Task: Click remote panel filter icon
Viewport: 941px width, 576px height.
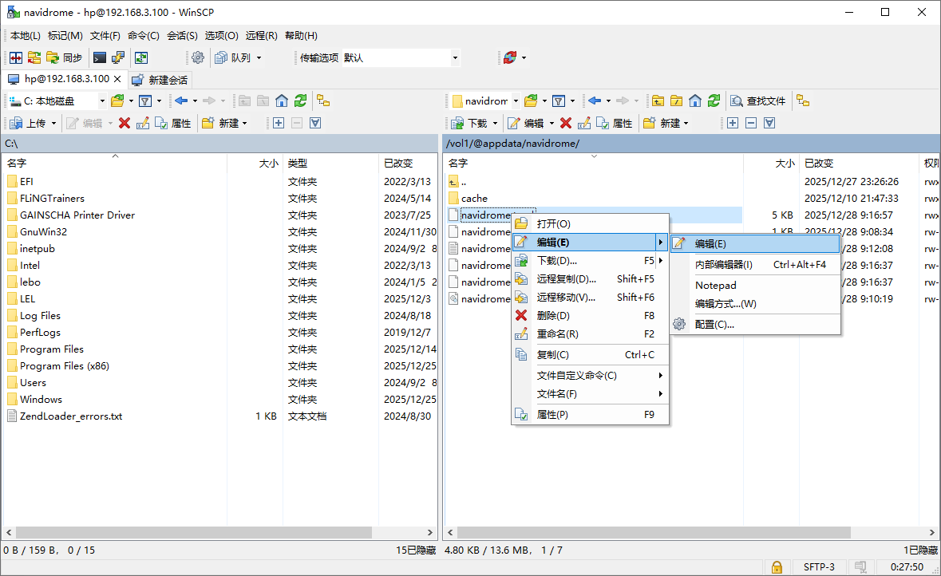Action: point(559,101)
